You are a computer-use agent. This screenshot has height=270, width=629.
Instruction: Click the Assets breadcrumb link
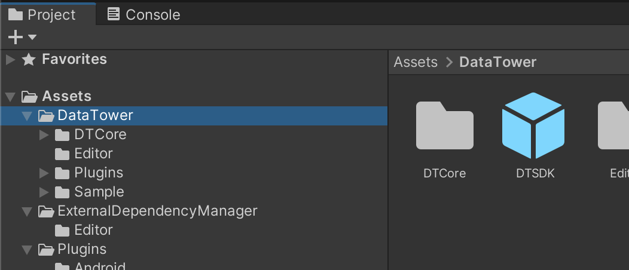[x=416, y=62]
